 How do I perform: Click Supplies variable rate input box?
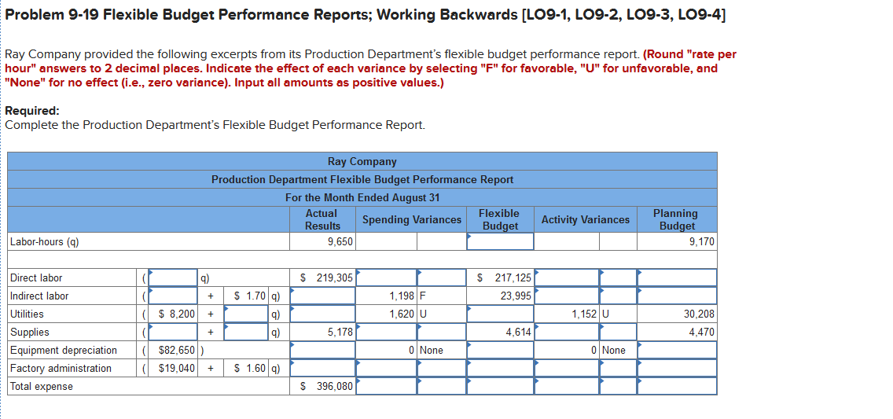(248, 332)
